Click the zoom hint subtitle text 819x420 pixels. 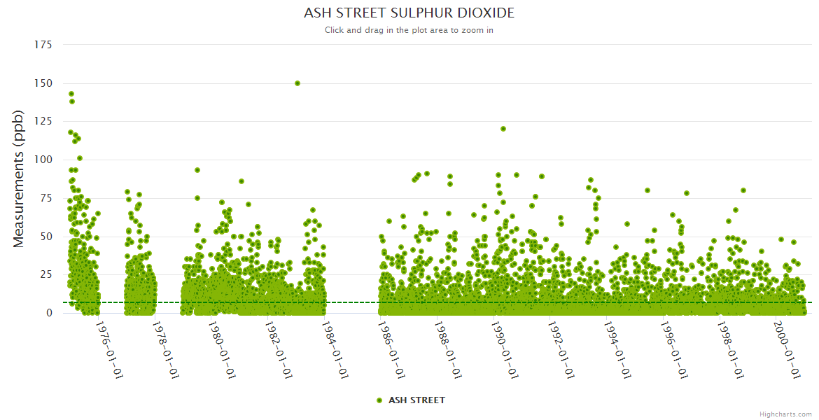(x=409, y=30)
